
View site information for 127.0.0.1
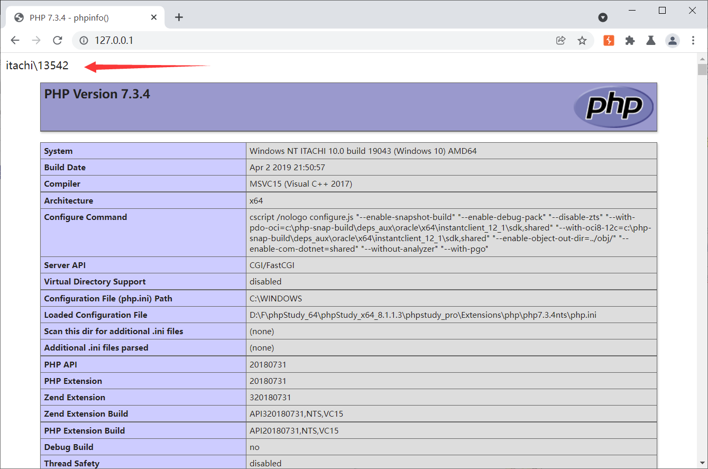point(84,40)
